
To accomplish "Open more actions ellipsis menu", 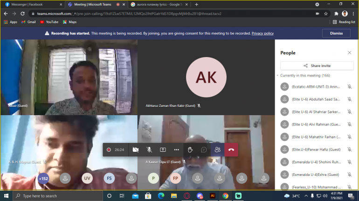I will click(177, 149).
